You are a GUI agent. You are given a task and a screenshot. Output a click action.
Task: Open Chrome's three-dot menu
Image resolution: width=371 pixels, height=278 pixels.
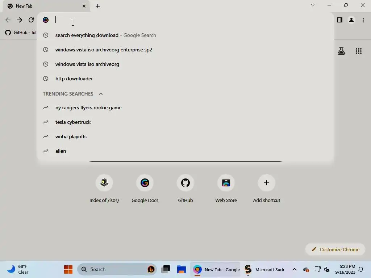pos(363,20)
